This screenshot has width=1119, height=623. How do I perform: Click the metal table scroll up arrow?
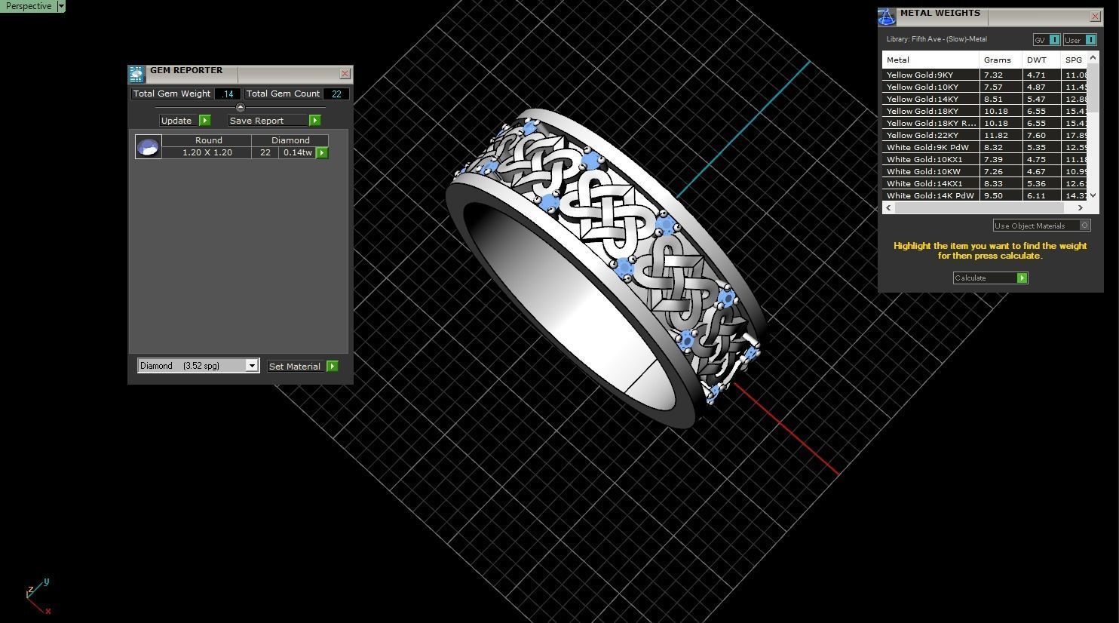pos(1093,58)
